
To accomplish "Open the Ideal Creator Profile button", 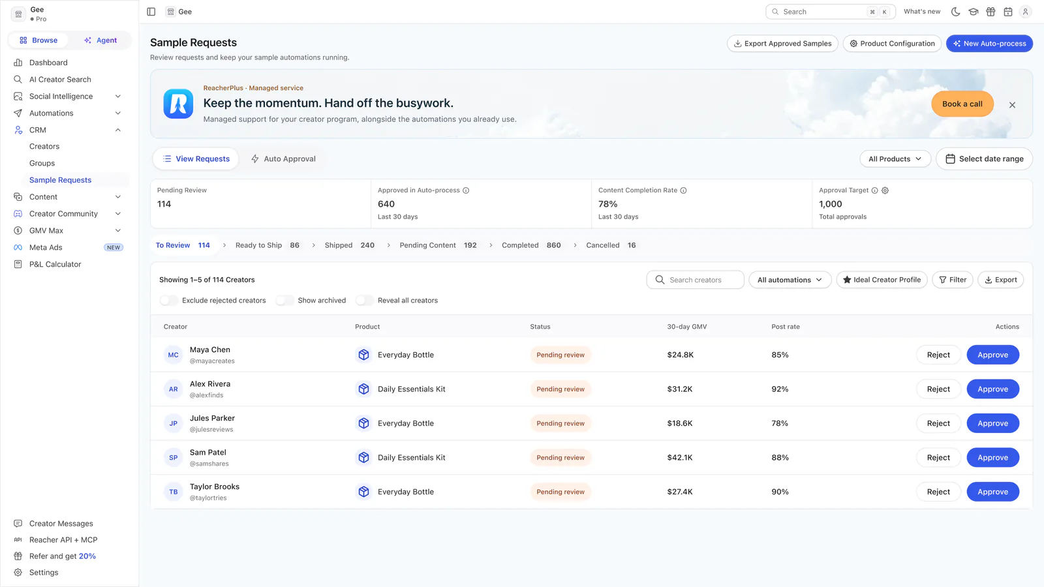I will [882, 280].
